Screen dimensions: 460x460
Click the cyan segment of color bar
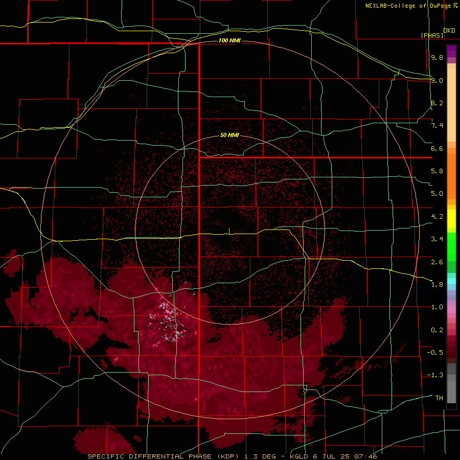[451, 281]
